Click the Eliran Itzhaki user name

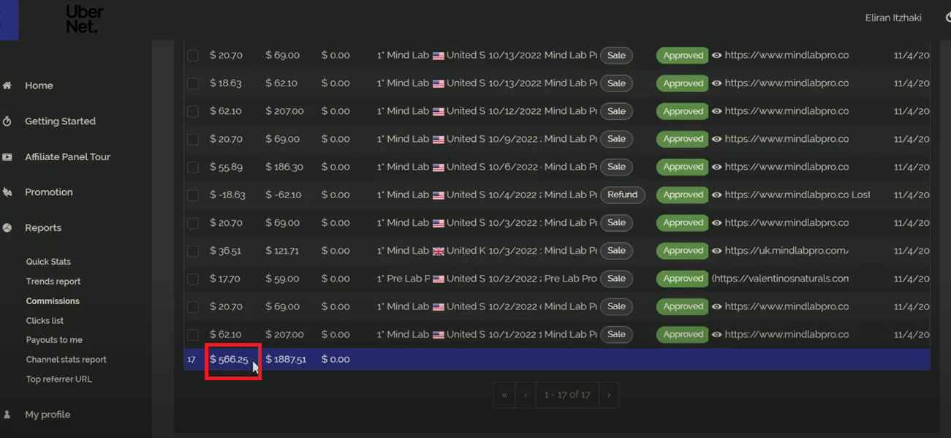tap(893, 18)
